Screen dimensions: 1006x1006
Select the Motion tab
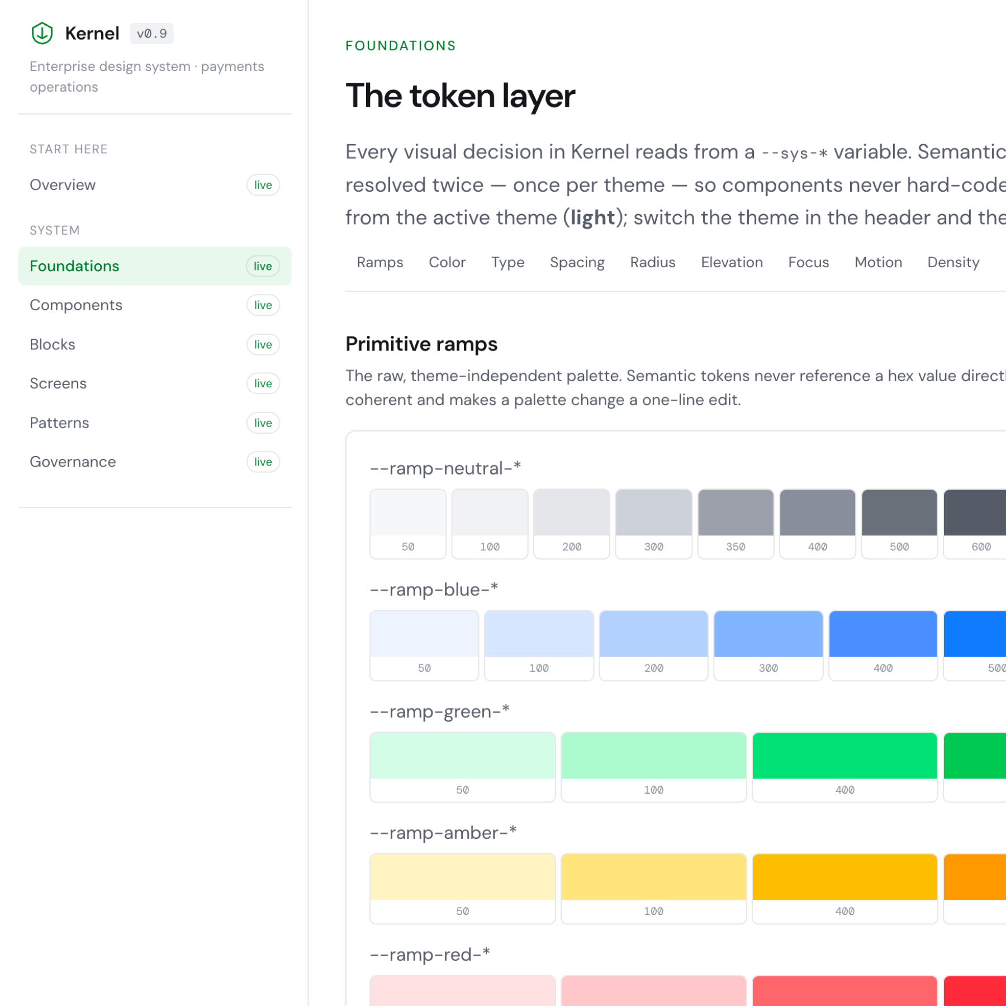point(879,262)
